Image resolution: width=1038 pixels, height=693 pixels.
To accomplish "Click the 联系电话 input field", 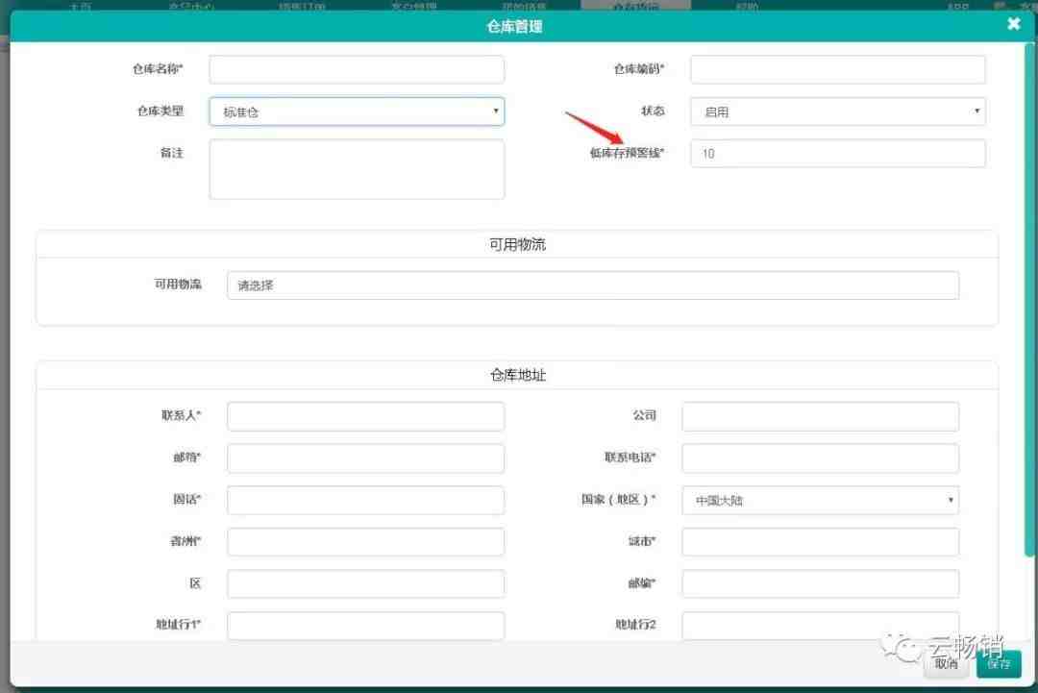I will coord(820,458).
